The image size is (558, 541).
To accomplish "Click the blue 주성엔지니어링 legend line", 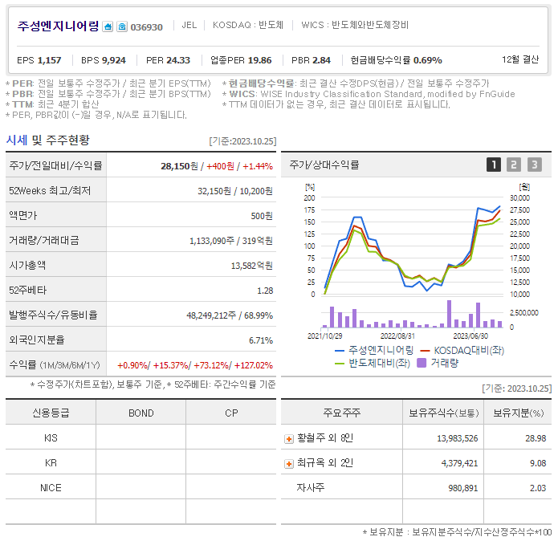I will coord(340,351).
